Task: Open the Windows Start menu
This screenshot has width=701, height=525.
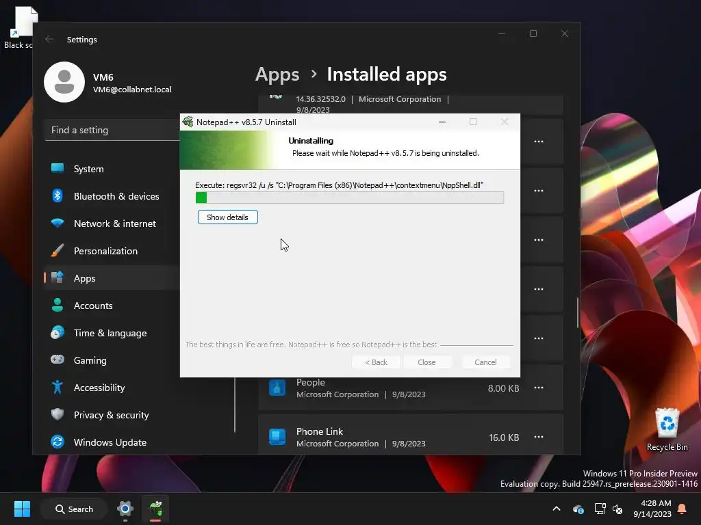Action: [x=23, y=509]
